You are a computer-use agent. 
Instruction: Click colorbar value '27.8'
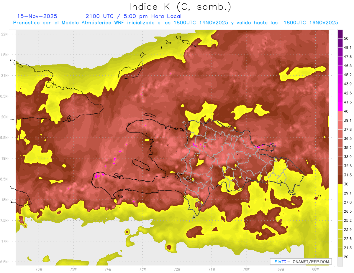click(x=348, y=202)
